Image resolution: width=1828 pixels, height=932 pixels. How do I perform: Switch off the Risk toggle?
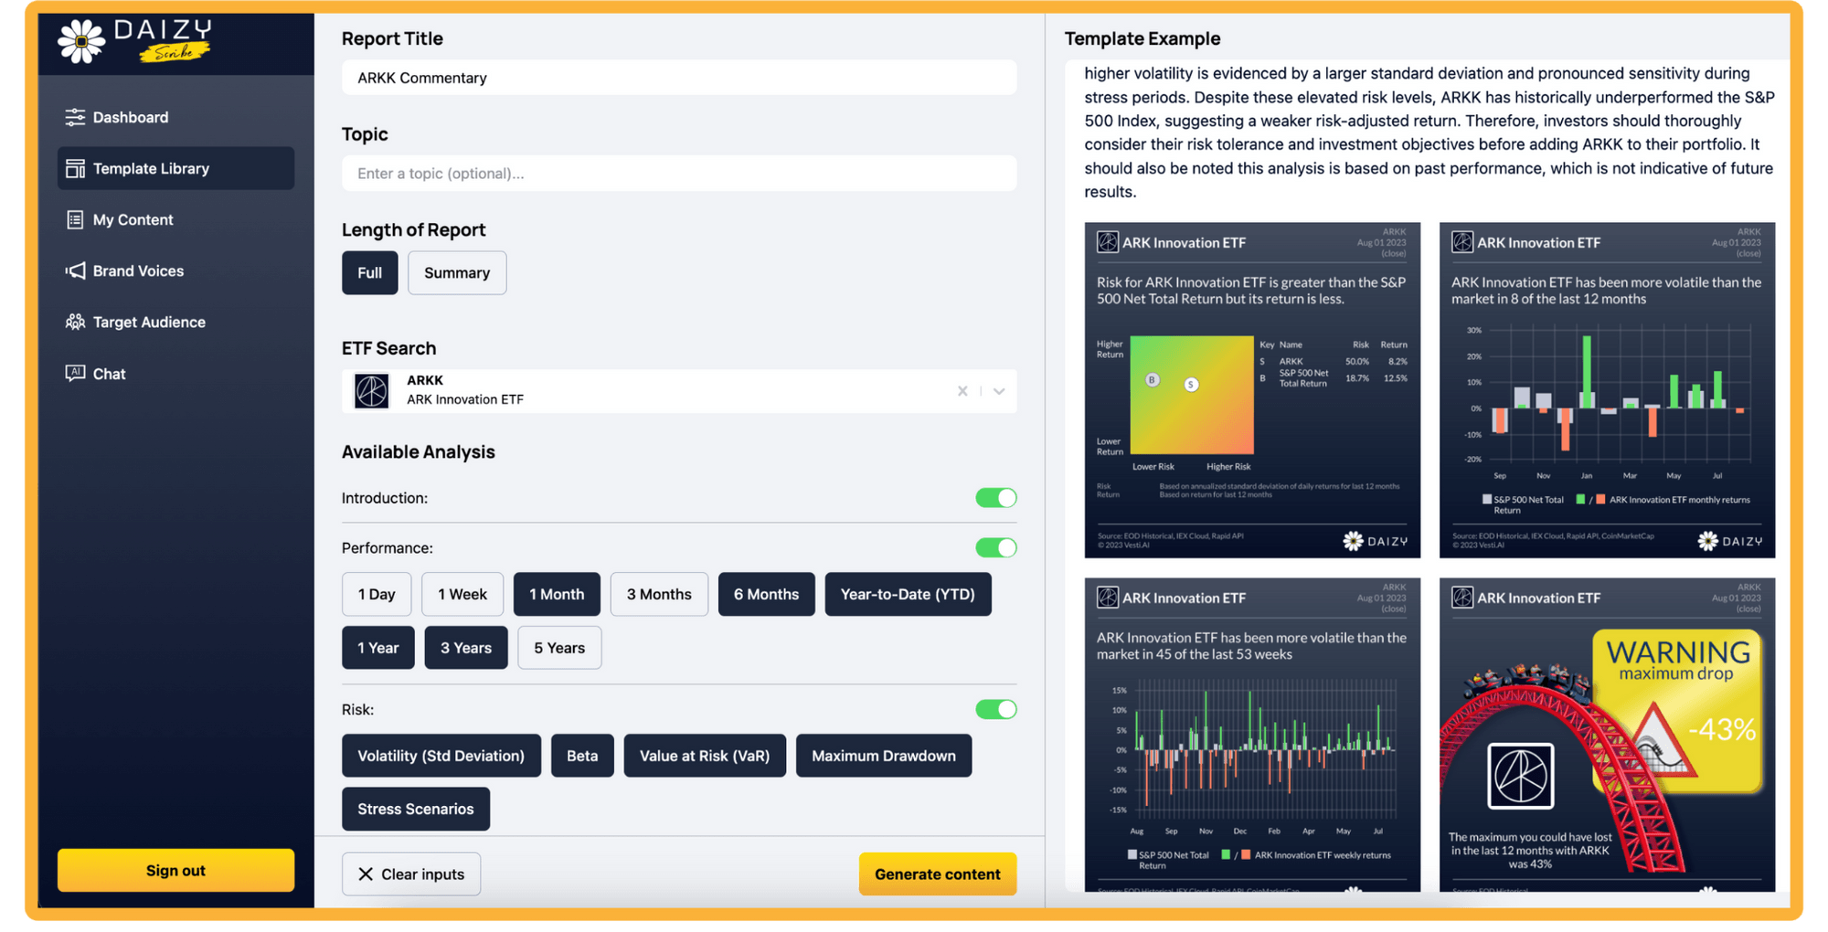click(x=996, y=709)
